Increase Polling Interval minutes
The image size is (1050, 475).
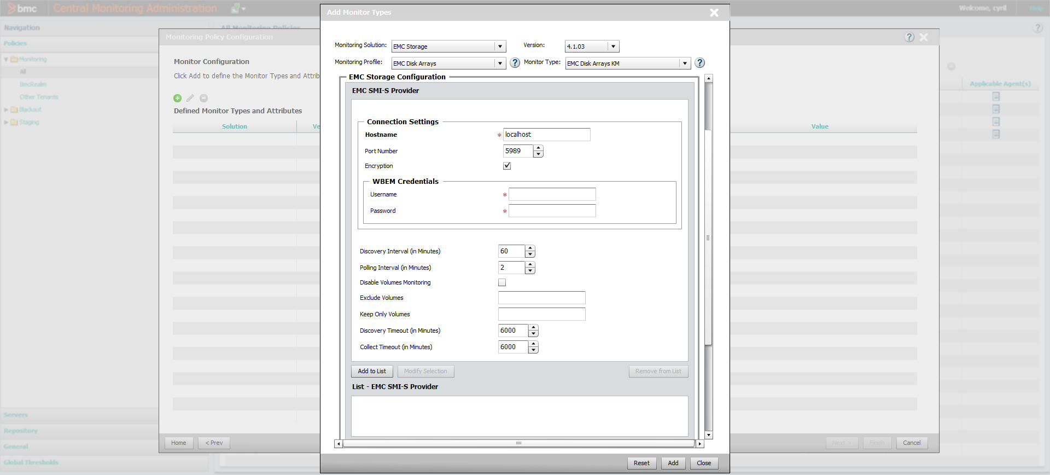tap(530, 265)
